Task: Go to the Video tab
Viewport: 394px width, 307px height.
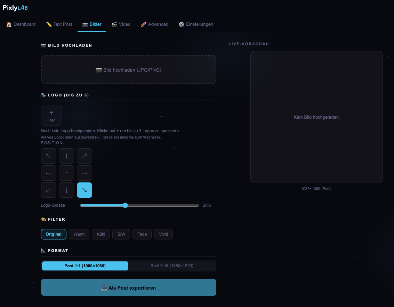Action: point(121,24)
